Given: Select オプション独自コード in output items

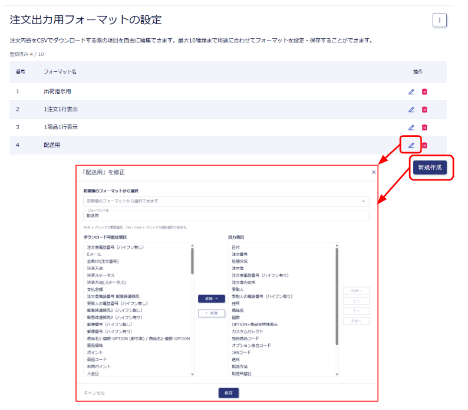Looking at the screenshot, I should click(251, 346).
